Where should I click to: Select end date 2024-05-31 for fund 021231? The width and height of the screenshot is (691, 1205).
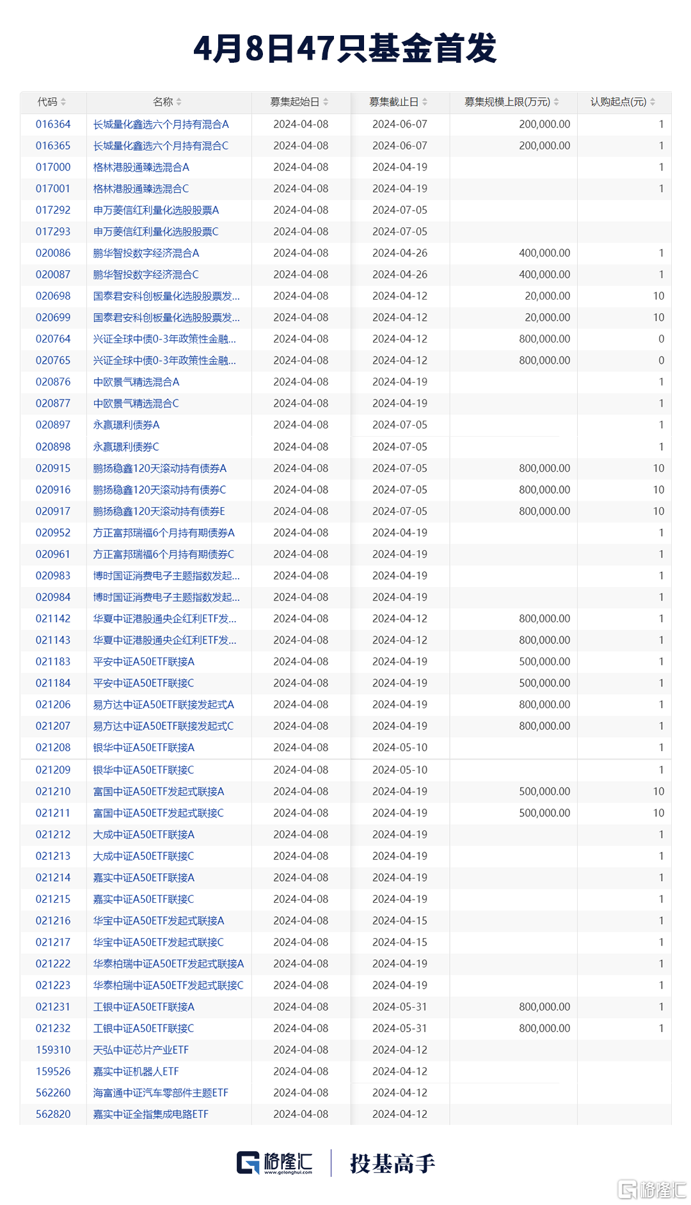[400, 1007]
